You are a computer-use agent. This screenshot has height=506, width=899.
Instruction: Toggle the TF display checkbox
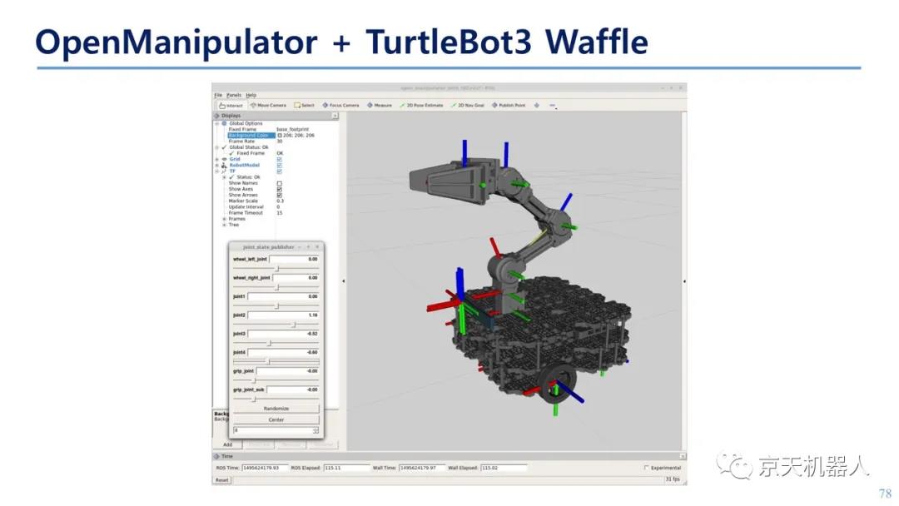tap(279, 171)
